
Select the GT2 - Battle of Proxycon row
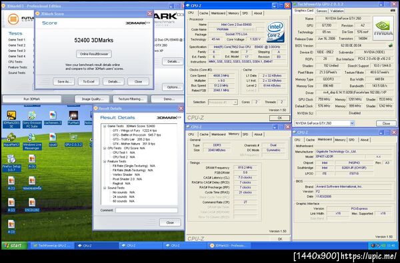(x=137, y=135)
